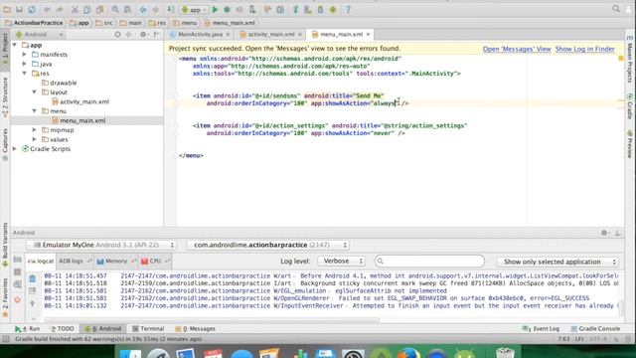Open the TODO tool window
636x358 pixels.
point(62,329)
